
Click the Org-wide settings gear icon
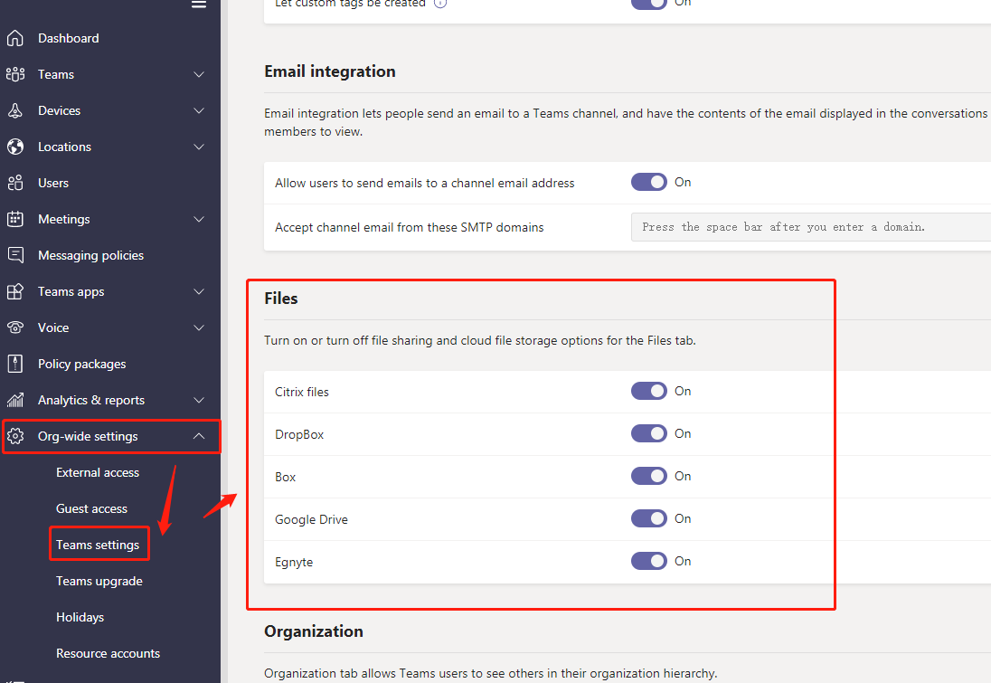point(15,436)
